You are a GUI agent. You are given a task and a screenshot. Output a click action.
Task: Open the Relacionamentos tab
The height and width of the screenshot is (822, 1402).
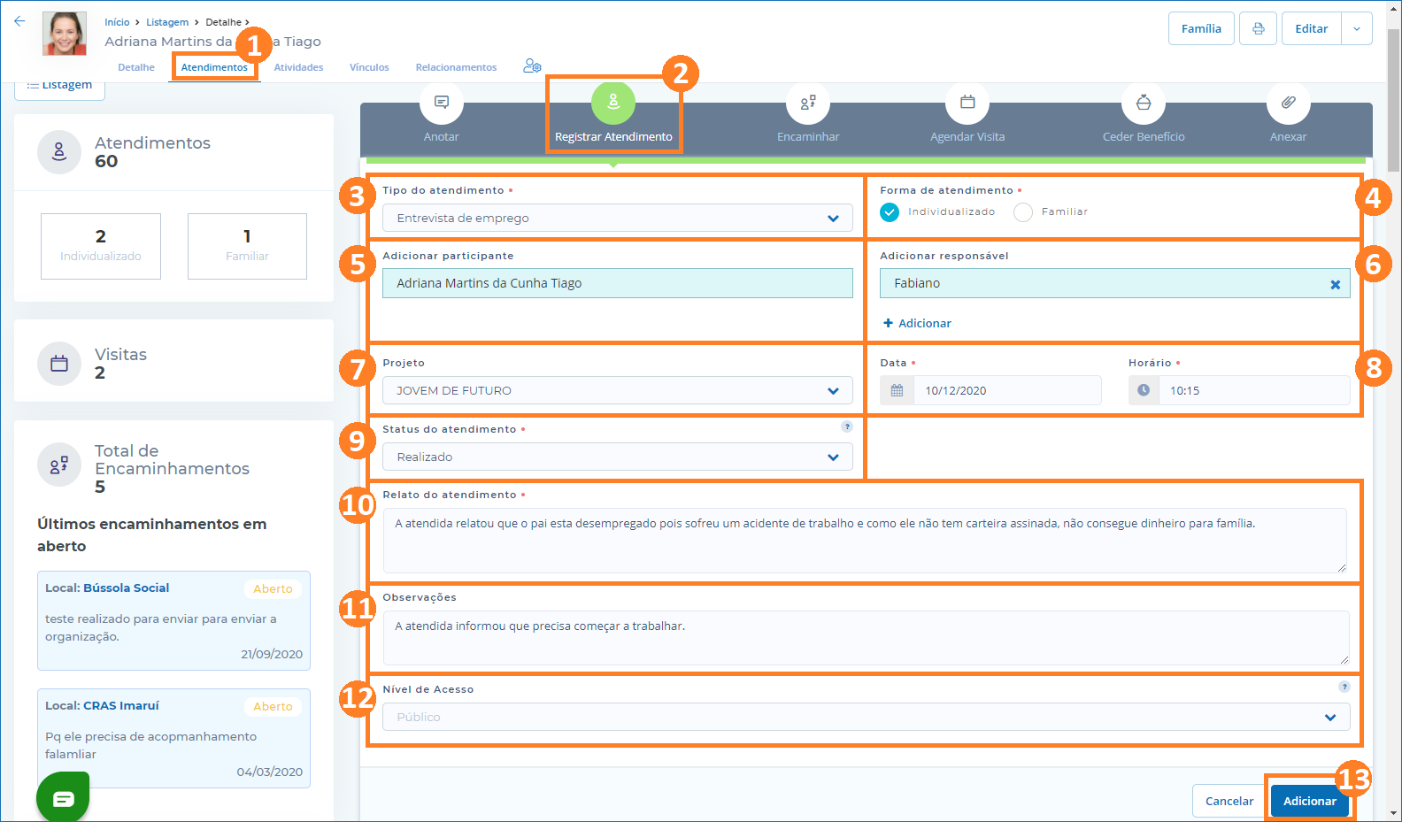pos(456,67)
